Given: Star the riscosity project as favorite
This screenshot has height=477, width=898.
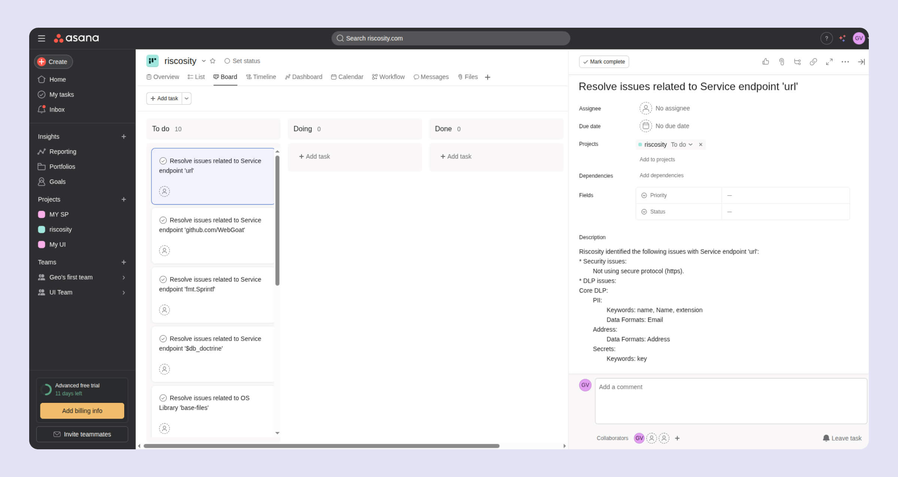Looking at the screenshot, I should point(213,61).
